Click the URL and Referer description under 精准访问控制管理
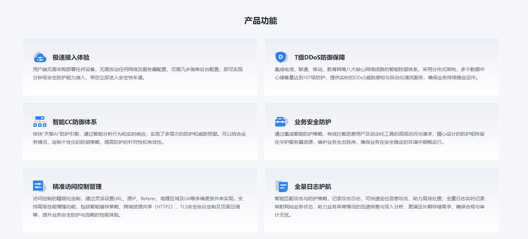 (x=138, y=207)
